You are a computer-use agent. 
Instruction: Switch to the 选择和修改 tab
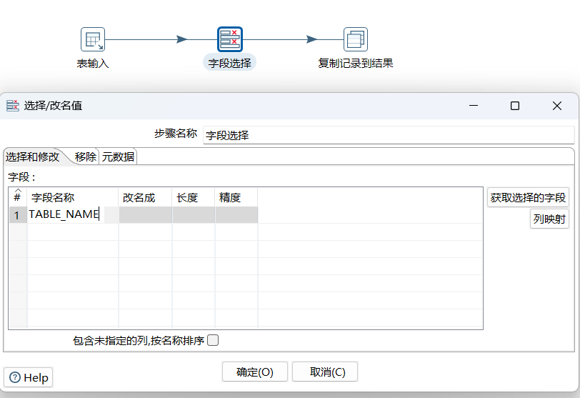coord(32,156)
